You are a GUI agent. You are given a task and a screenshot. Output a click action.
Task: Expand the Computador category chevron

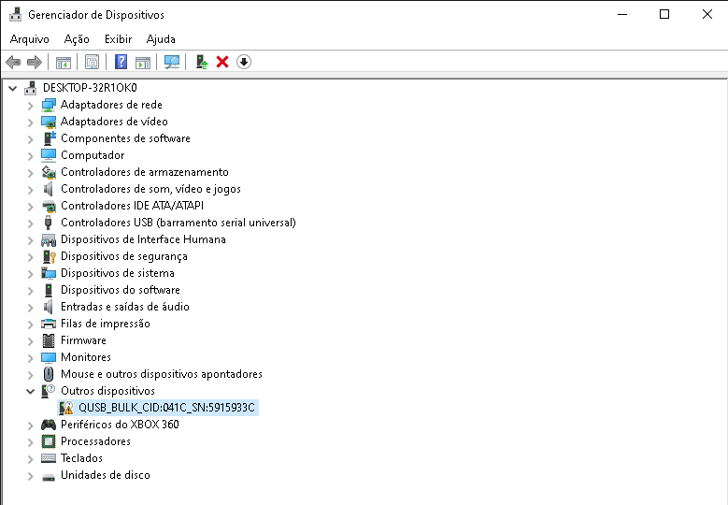coord(31,156)
